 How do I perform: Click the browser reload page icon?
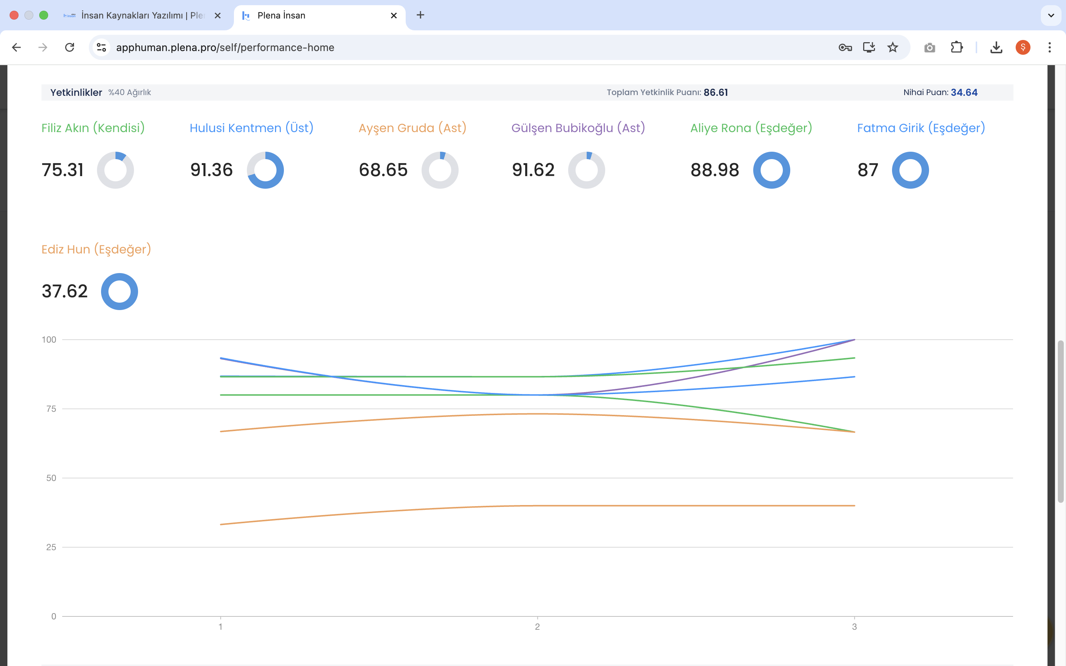click(x=70, y=47)
